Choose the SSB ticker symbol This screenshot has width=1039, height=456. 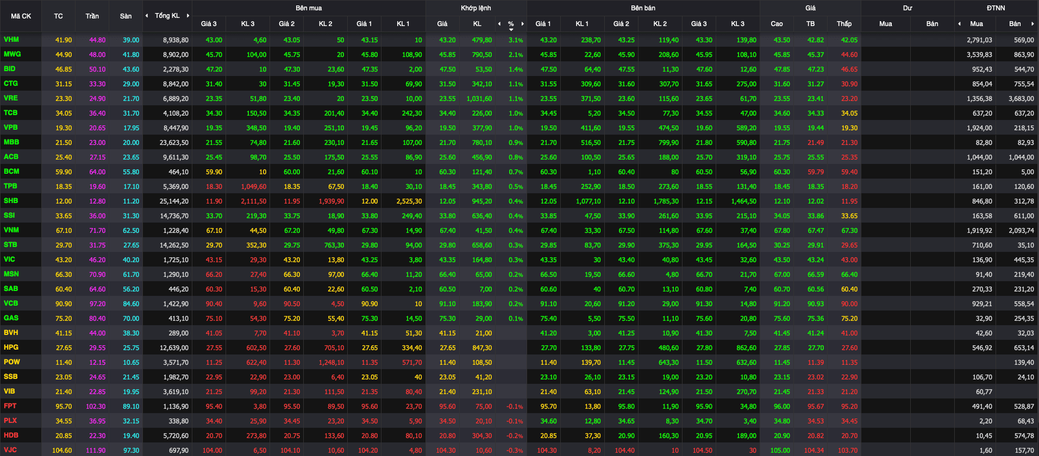(11, 377)
